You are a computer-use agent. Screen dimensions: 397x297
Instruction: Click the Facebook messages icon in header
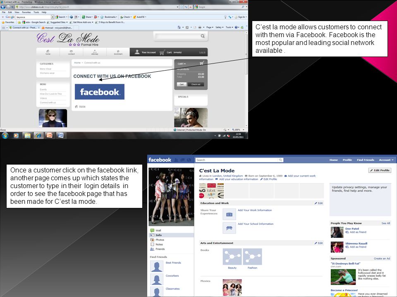[x=182, y=160]
